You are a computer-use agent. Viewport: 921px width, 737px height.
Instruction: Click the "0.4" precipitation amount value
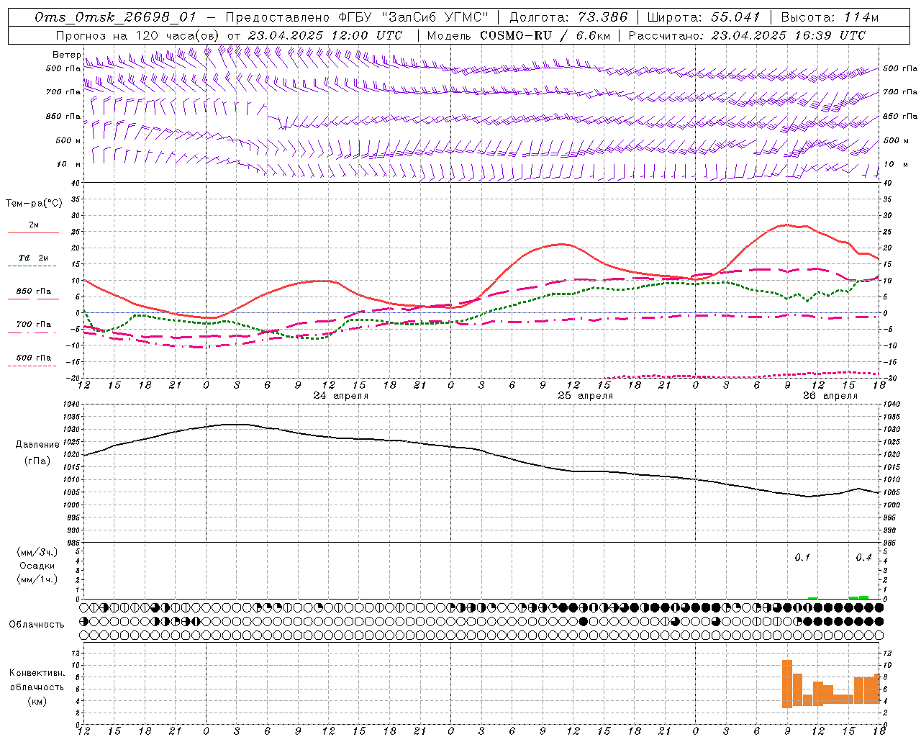[x=863, y=557]
